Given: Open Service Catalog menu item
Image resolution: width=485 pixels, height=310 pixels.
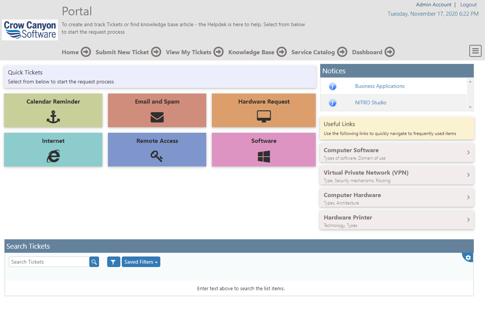Looking at the screenshot, I should point(313,52).
